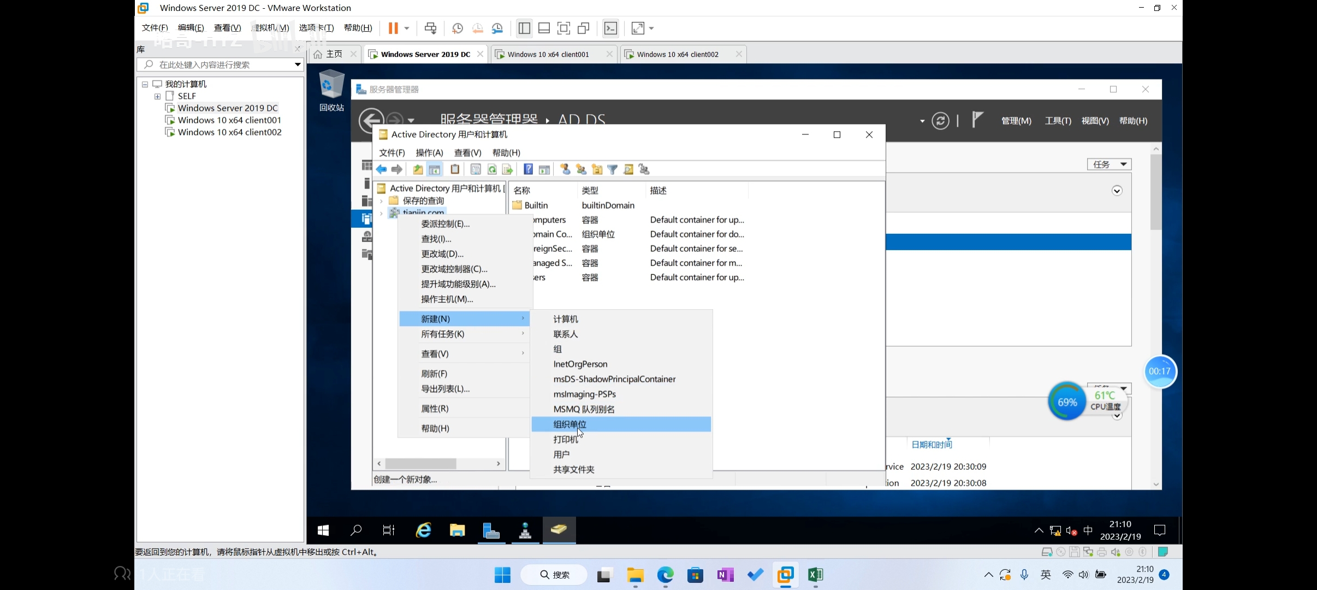Click Server Manager notifications flag icon
This screenshot has height=590, width=1317.
[x=977, y=120]
